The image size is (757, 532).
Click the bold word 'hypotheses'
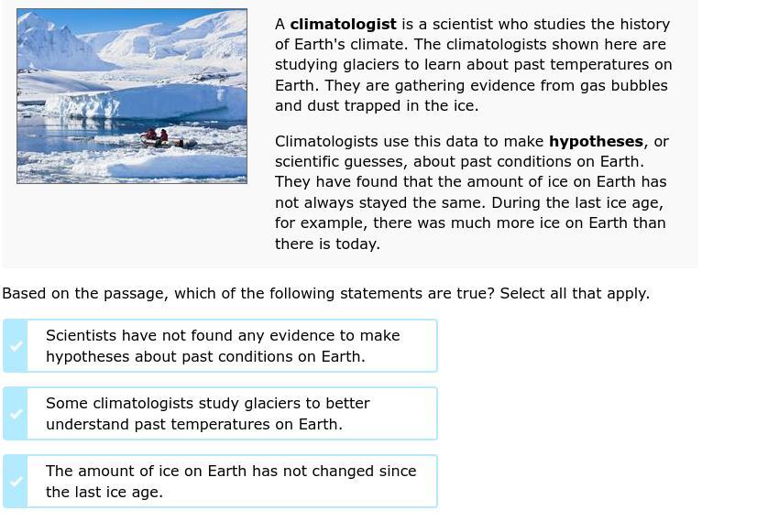click(597, 141)
